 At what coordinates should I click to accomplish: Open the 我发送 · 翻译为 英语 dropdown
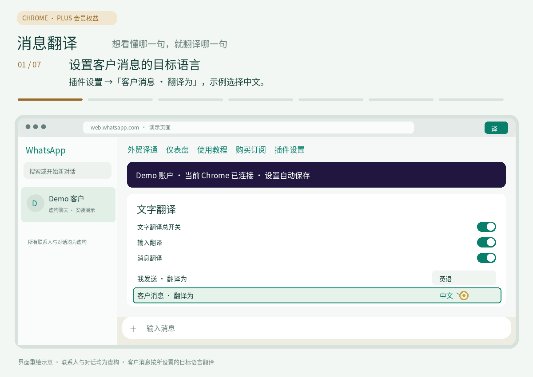[x=464, y=279]
